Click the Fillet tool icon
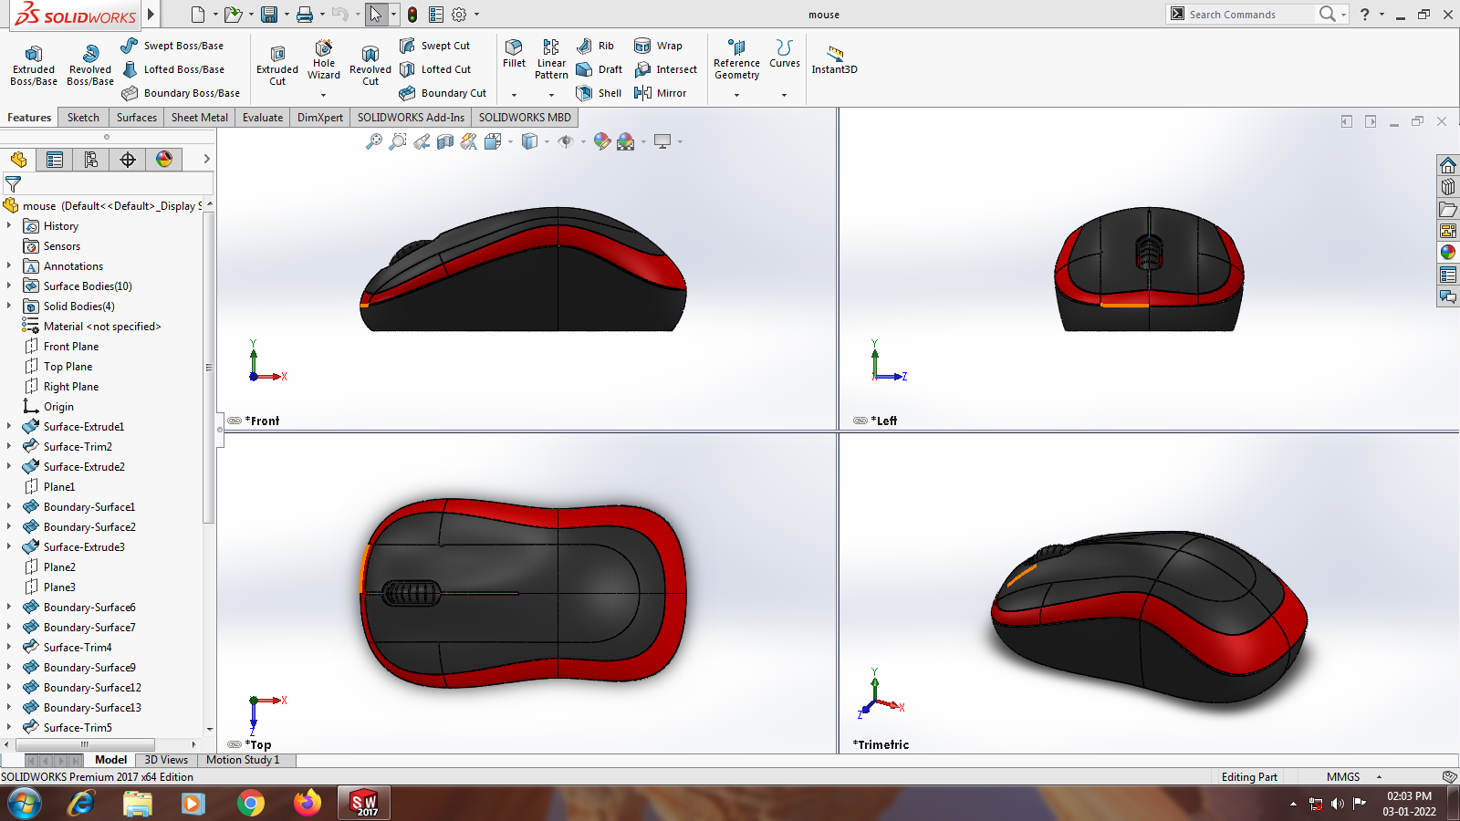The width and height of the screenshot is (1460, 821). coord(514,47)
